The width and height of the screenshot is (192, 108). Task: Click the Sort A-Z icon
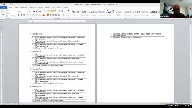(65, 11)
